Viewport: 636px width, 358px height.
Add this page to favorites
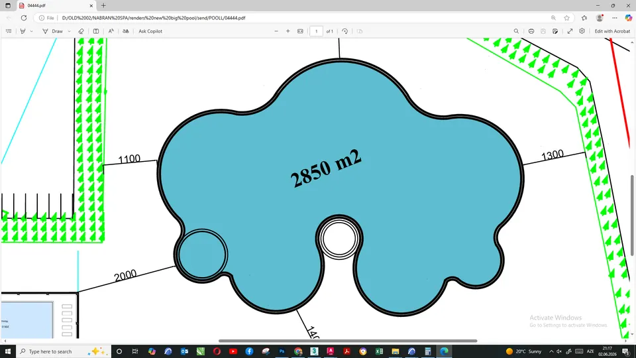(566, 18)
